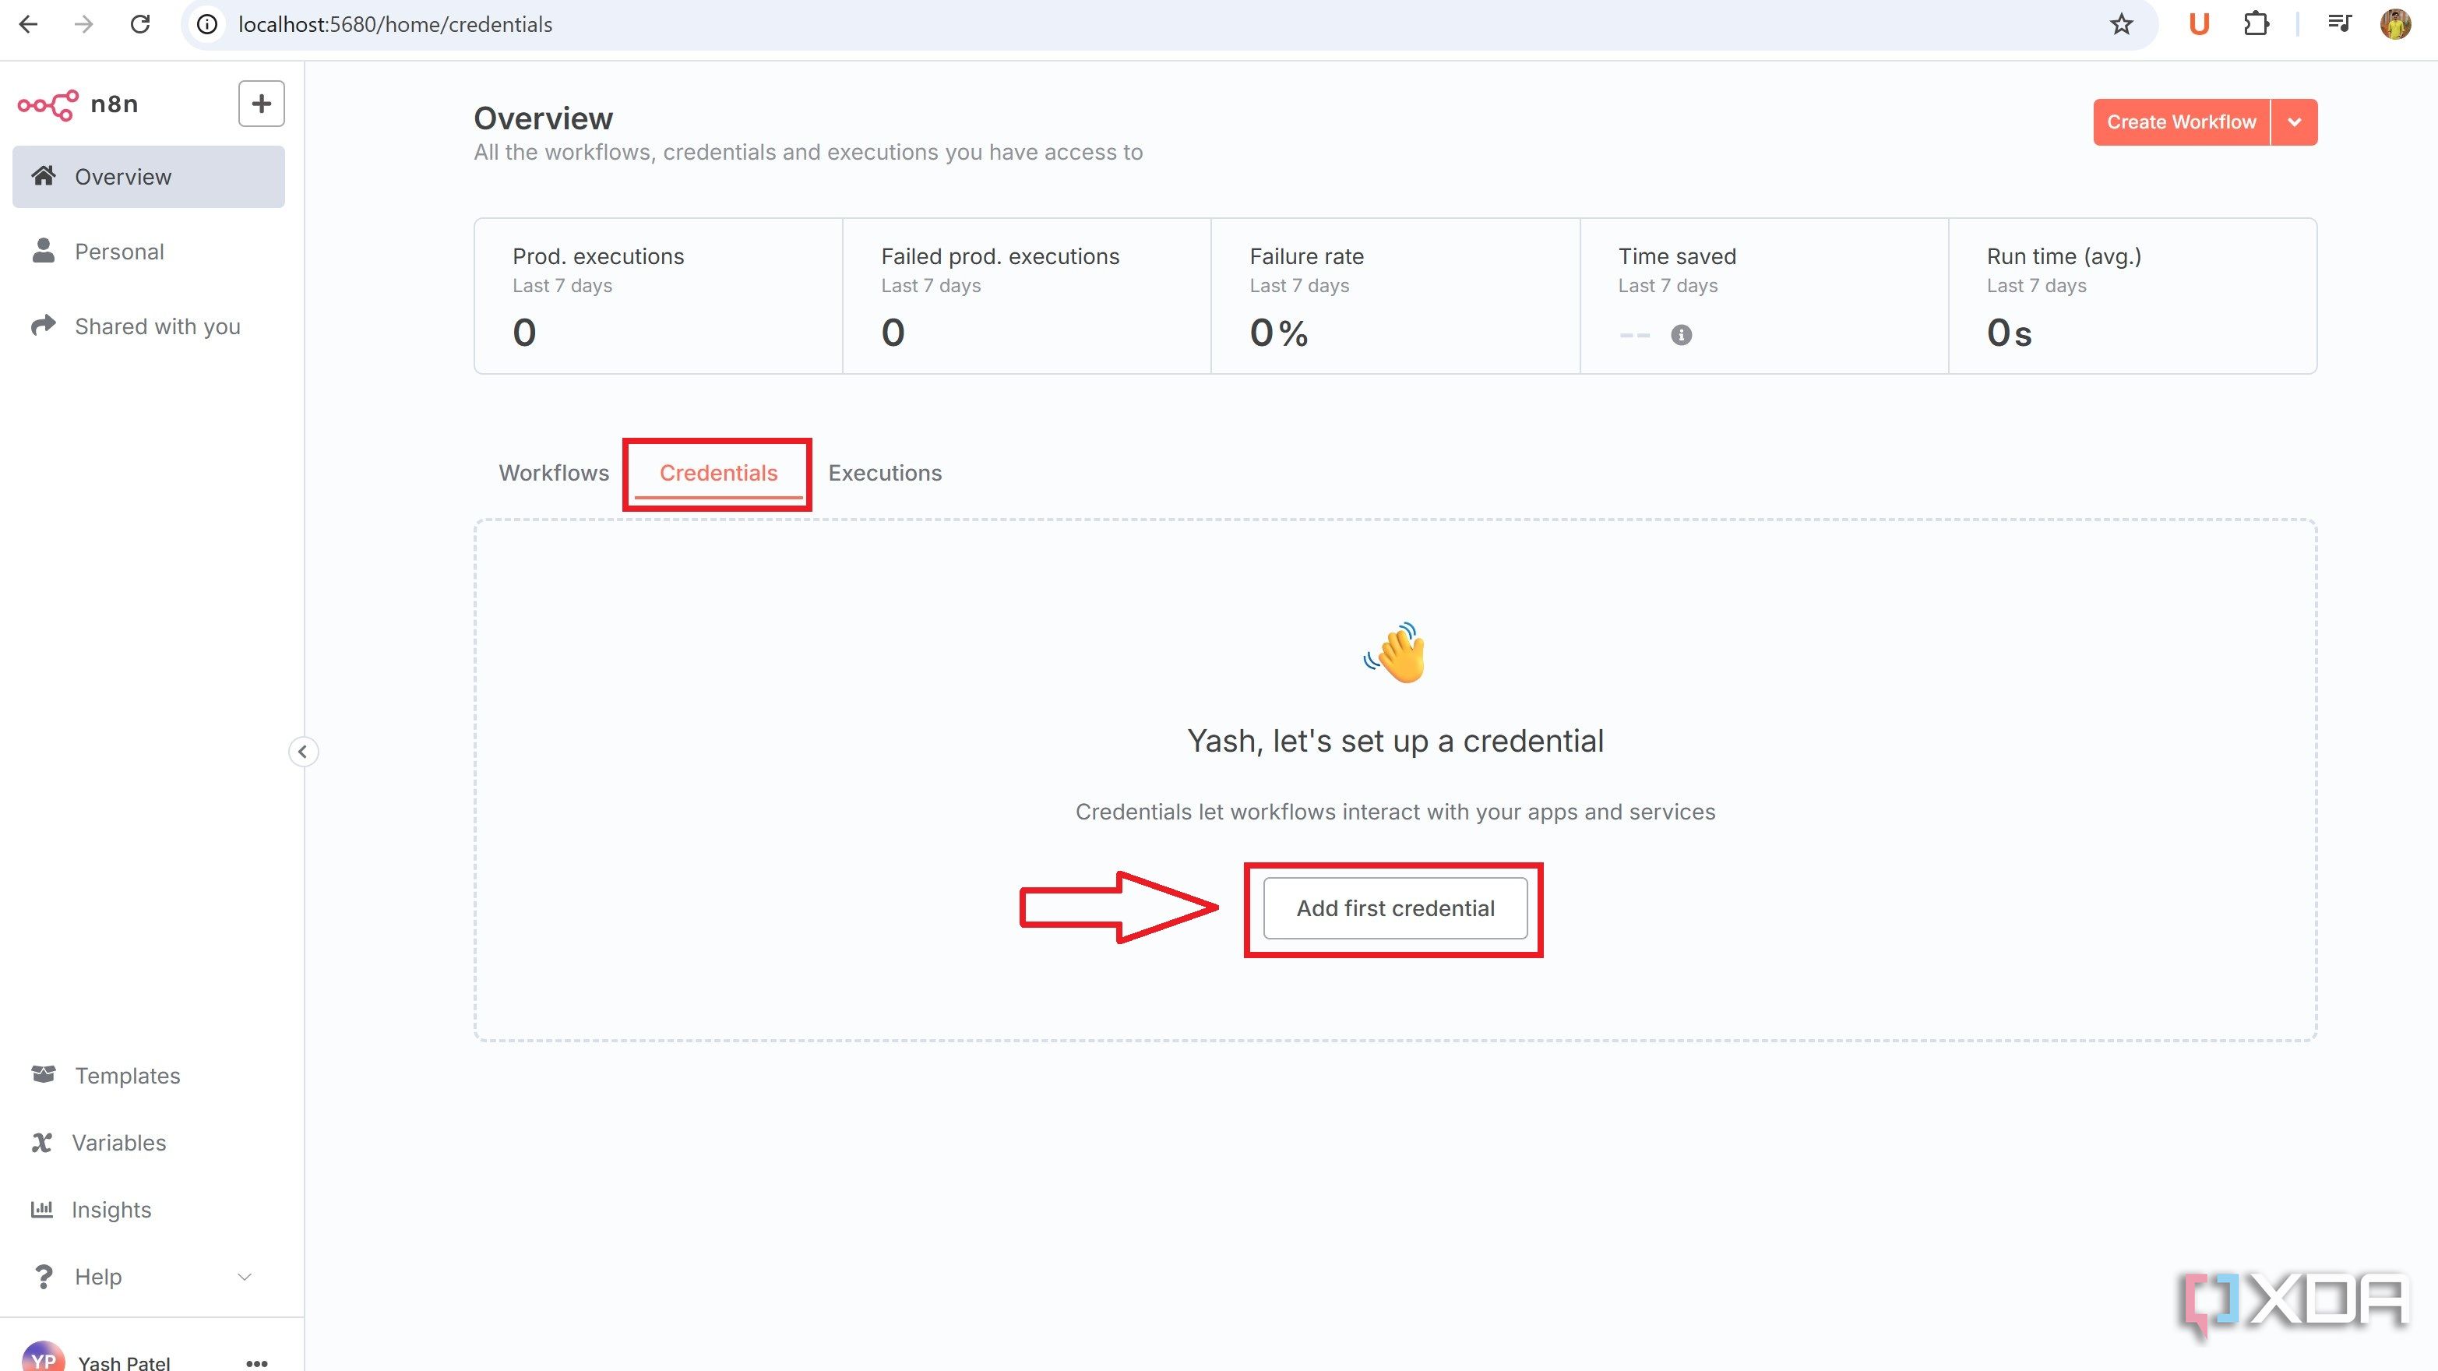The width and height of the screenshot is (2438, 1371).
Task: Click the Personal user icon
Action: [x=44, y=251]
